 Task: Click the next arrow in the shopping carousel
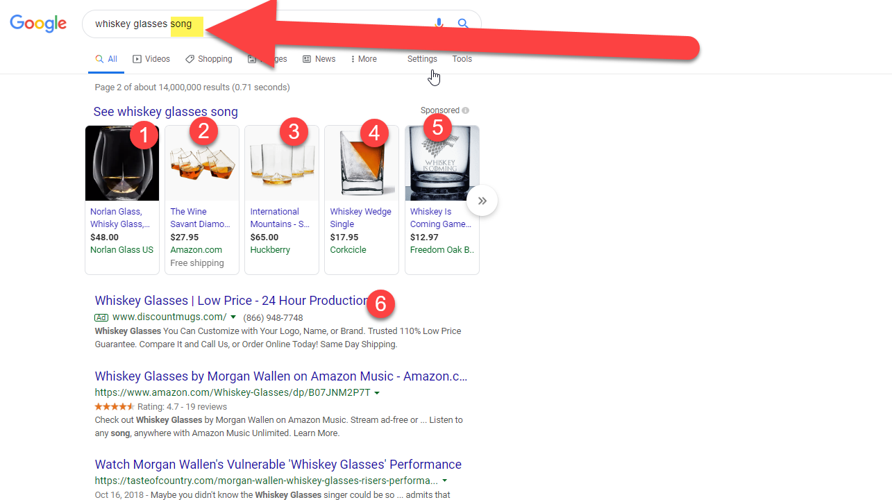point(482,201)
